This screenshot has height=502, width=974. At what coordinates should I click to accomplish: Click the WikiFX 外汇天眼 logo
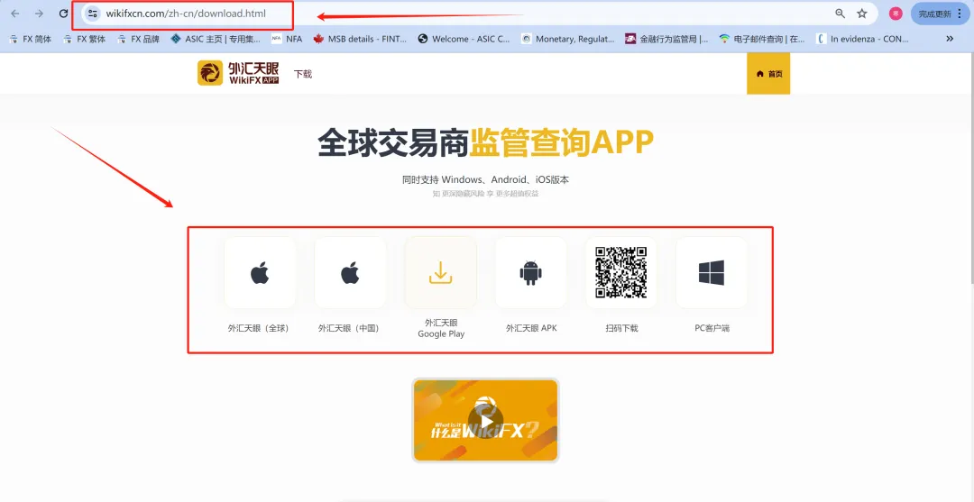point(238,73)
